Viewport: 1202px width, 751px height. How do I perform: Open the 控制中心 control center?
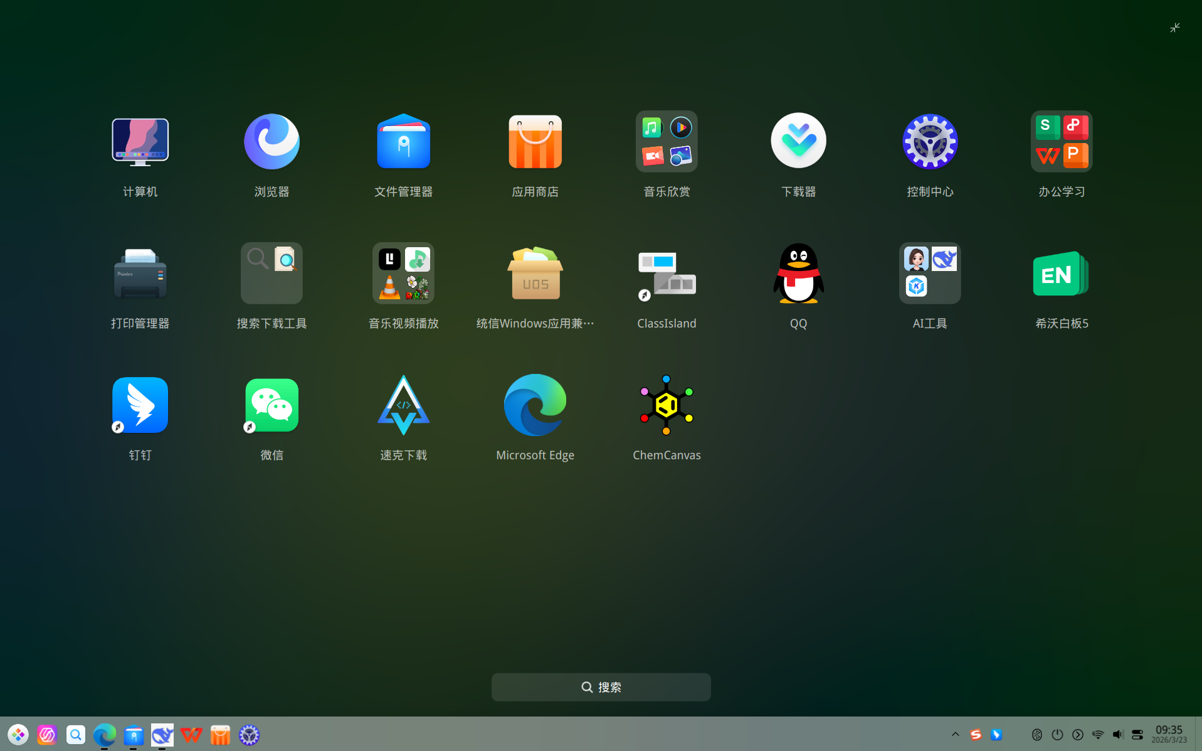tap(930, 142)
